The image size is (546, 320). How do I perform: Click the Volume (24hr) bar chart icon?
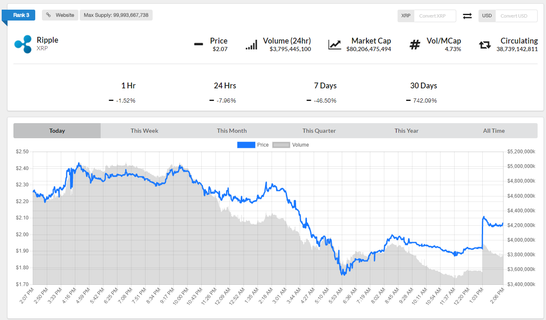click(x=252, y=45)
